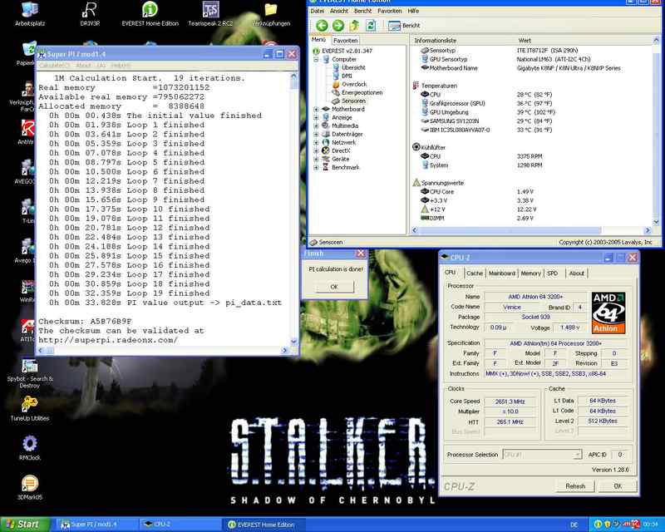Open EVEREST Home Edition desktop shortcut
Viewport: 665px width, 532px height.
pos(150,14)
